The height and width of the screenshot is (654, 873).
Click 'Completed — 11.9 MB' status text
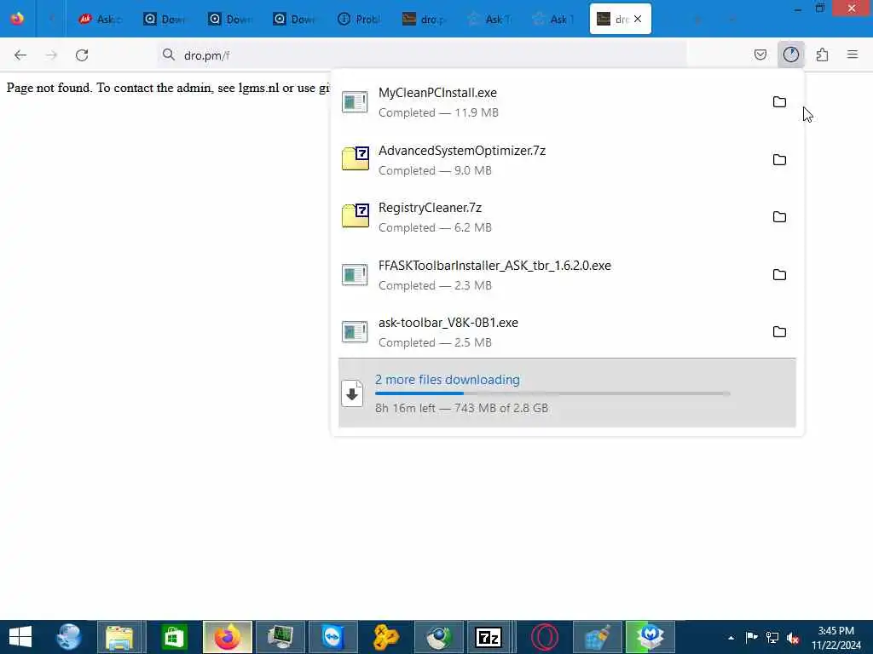point(439,113)
